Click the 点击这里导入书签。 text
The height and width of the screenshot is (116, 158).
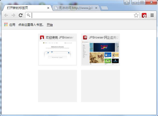pos(31,25)
